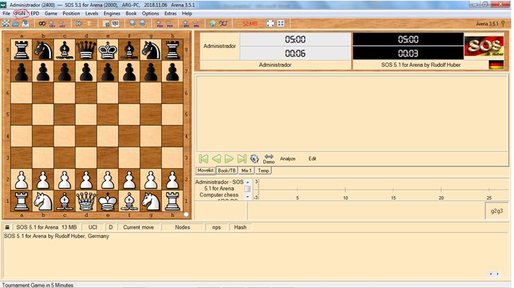
Task: Click the open folder toolbar icon
Action: tap(15, 24)
